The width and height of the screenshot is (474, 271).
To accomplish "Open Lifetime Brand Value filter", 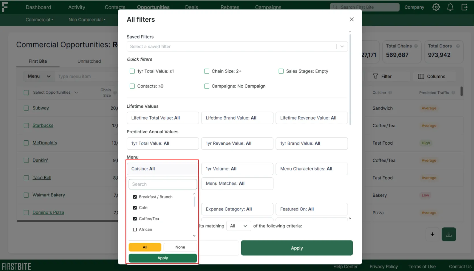I will tap(237, 118).
